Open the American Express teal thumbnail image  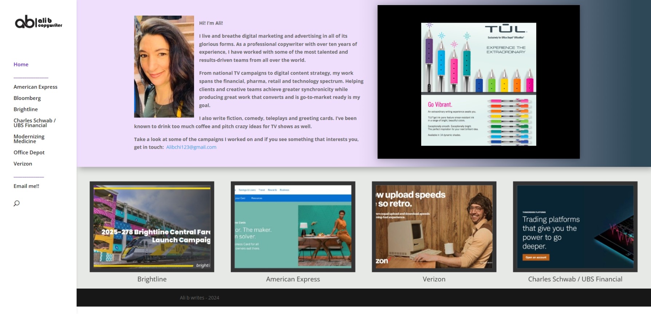[293, 227]
